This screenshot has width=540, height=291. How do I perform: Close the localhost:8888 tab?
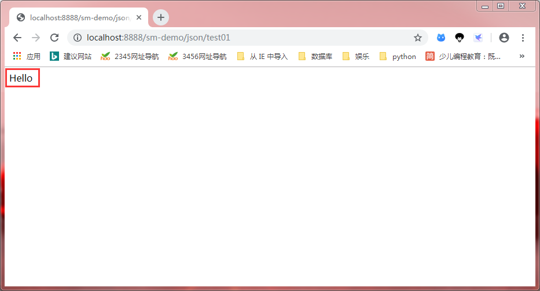(x=139, y=17)
